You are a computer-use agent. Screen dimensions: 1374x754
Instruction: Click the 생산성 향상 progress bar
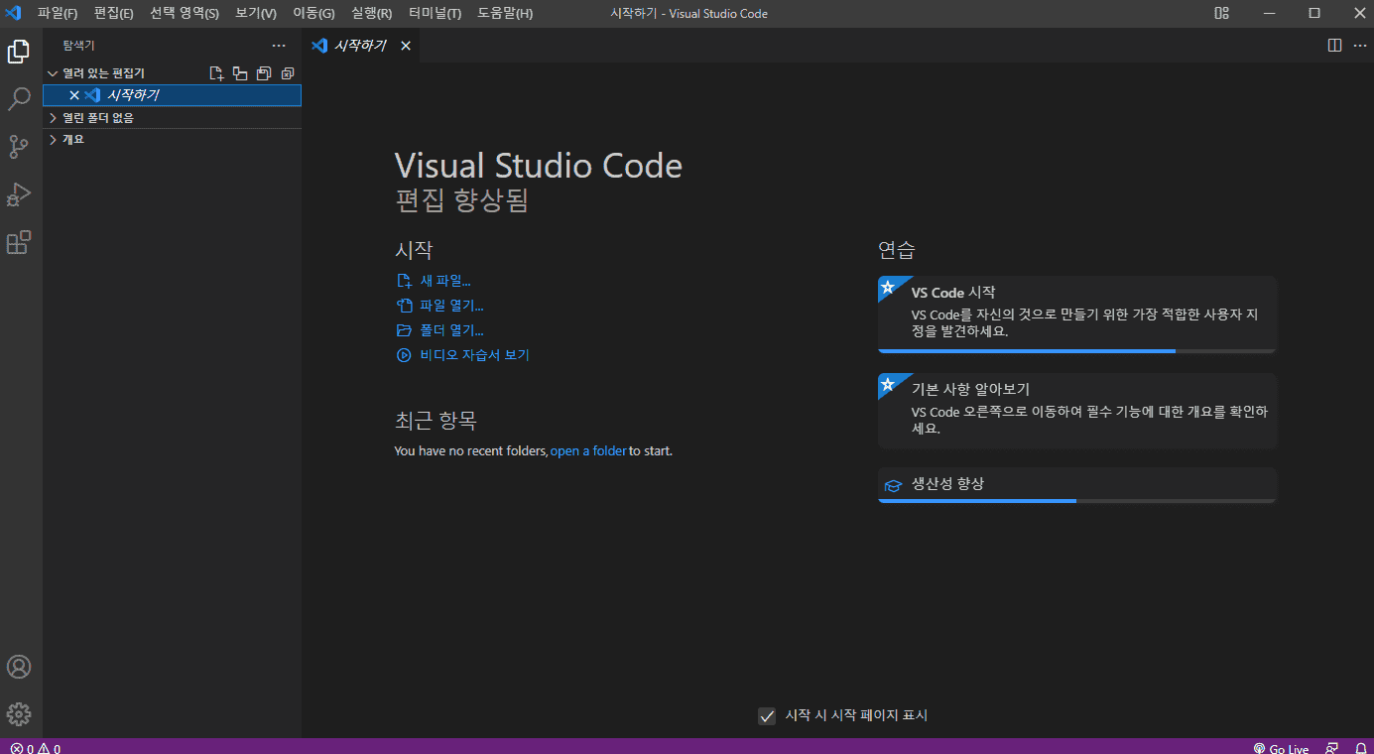[1077, 501]
